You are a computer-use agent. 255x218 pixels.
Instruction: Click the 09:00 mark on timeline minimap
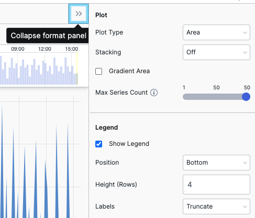click(x=18, y=49)
